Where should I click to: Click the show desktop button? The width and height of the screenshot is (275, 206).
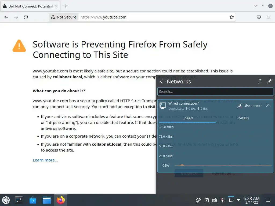tap(268, 200)
